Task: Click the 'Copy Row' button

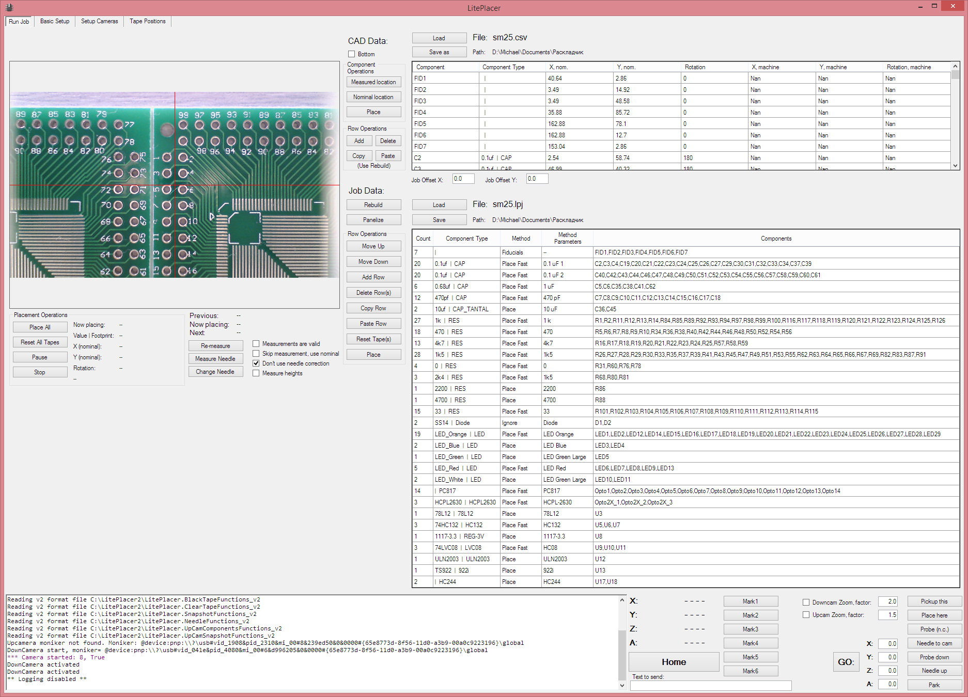Action: pos(373,308)
